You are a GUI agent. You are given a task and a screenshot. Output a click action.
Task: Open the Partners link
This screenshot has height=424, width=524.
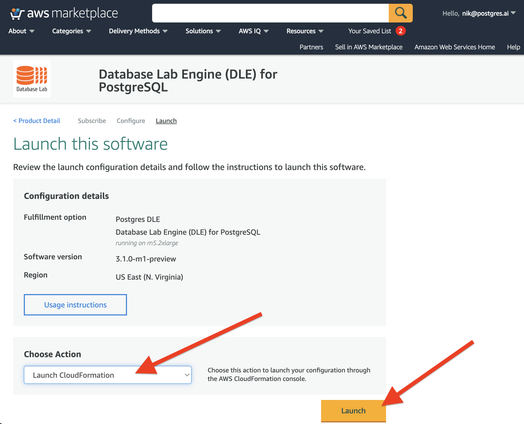tap(311, 47)
